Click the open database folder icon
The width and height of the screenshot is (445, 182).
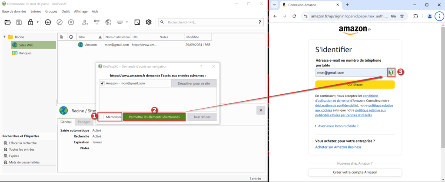click(7, 22)
